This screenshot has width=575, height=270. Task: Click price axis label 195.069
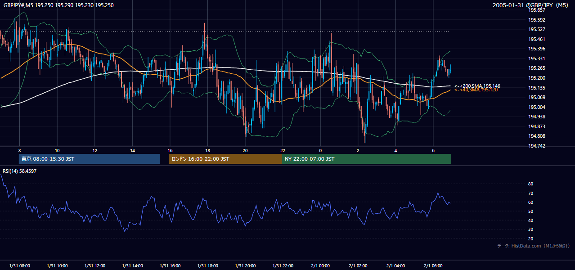click(536, 97)
